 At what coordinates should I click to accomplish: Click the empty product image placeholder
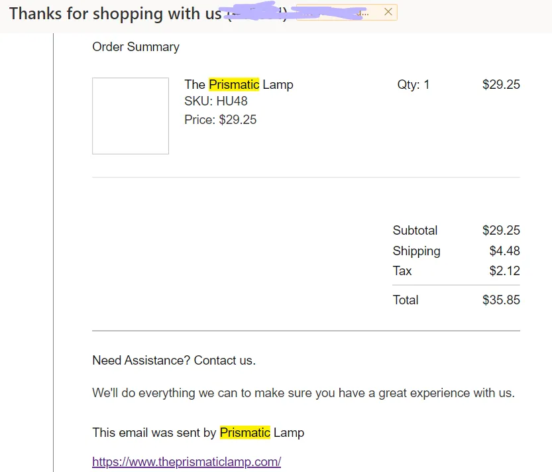click(131, 116)
